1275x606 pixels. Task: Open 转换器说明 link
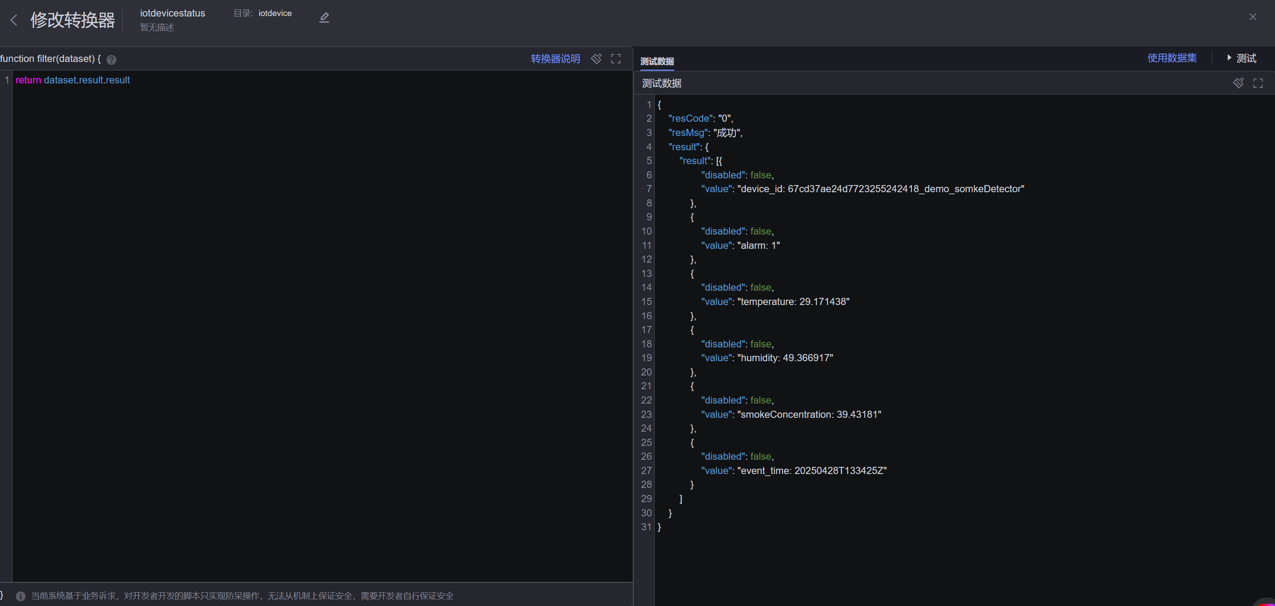point(555,59)
